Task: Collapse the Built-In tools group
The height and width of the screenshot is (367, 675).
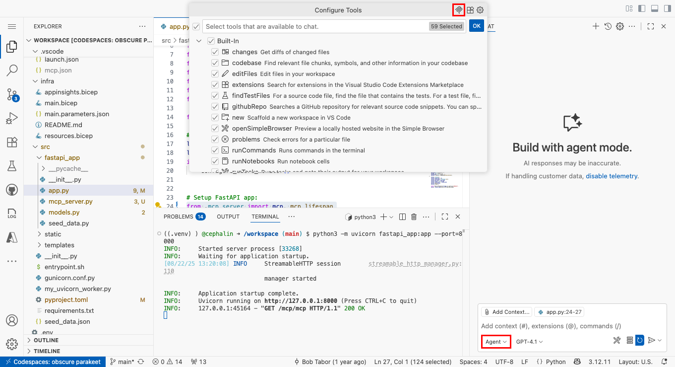Action: click(199, 40)
